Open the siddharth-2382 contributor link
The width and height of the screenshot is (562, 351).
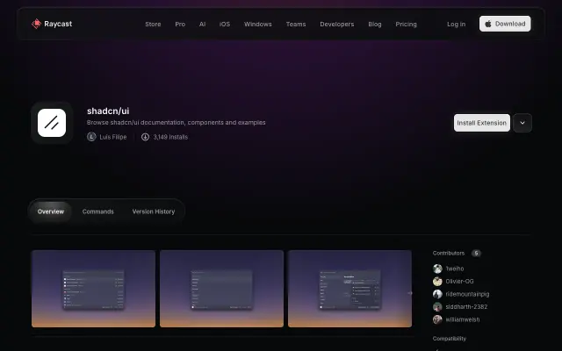466,307
